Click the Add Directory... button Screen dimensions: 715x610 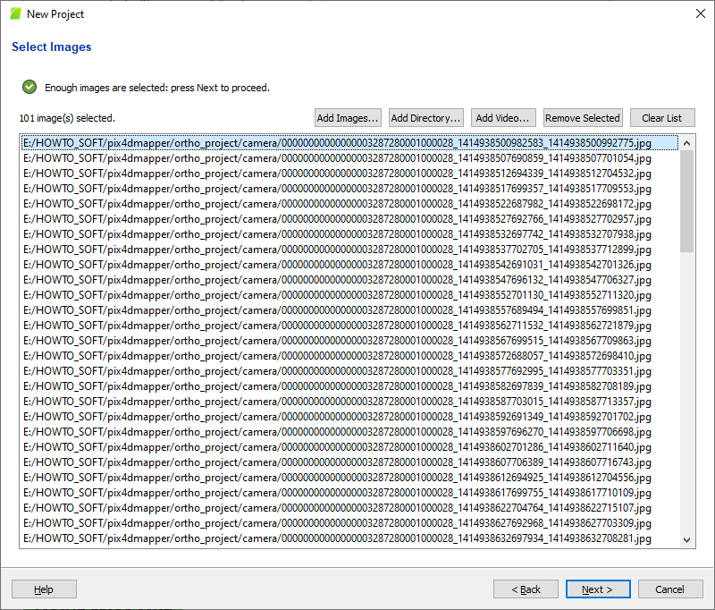[426, 118]
